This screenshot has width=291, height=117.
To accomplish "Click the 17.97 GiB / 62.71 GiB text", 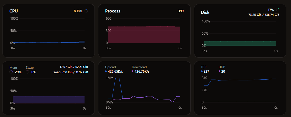I will click(x=74, y=67).
